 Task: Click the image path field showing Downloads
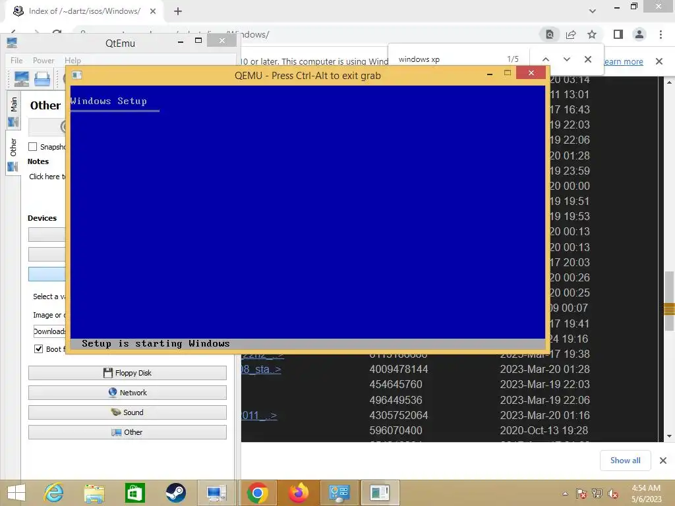(49, 331)
